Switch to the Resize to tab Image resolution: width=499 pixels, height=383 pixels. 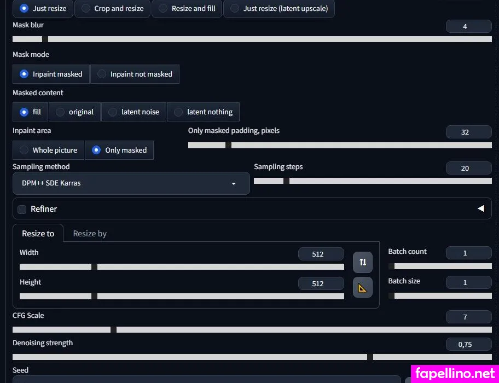38,234
